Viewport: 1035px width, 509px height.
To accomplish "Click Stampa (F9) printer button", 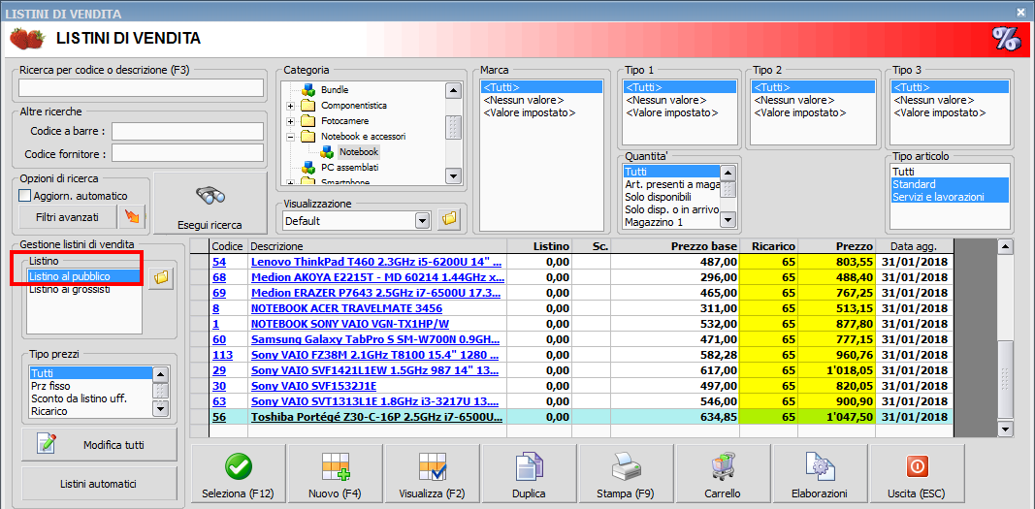I will (627, 473).
